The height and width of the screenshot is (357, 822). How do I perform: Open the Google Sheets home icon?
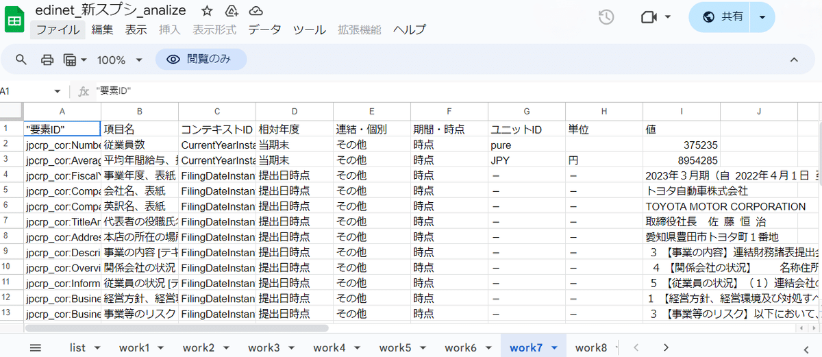point(14,20)
